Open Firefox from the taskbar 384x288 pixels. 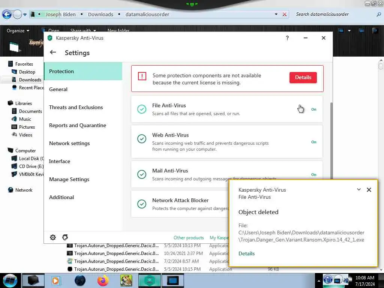click(x=103, y=280)
